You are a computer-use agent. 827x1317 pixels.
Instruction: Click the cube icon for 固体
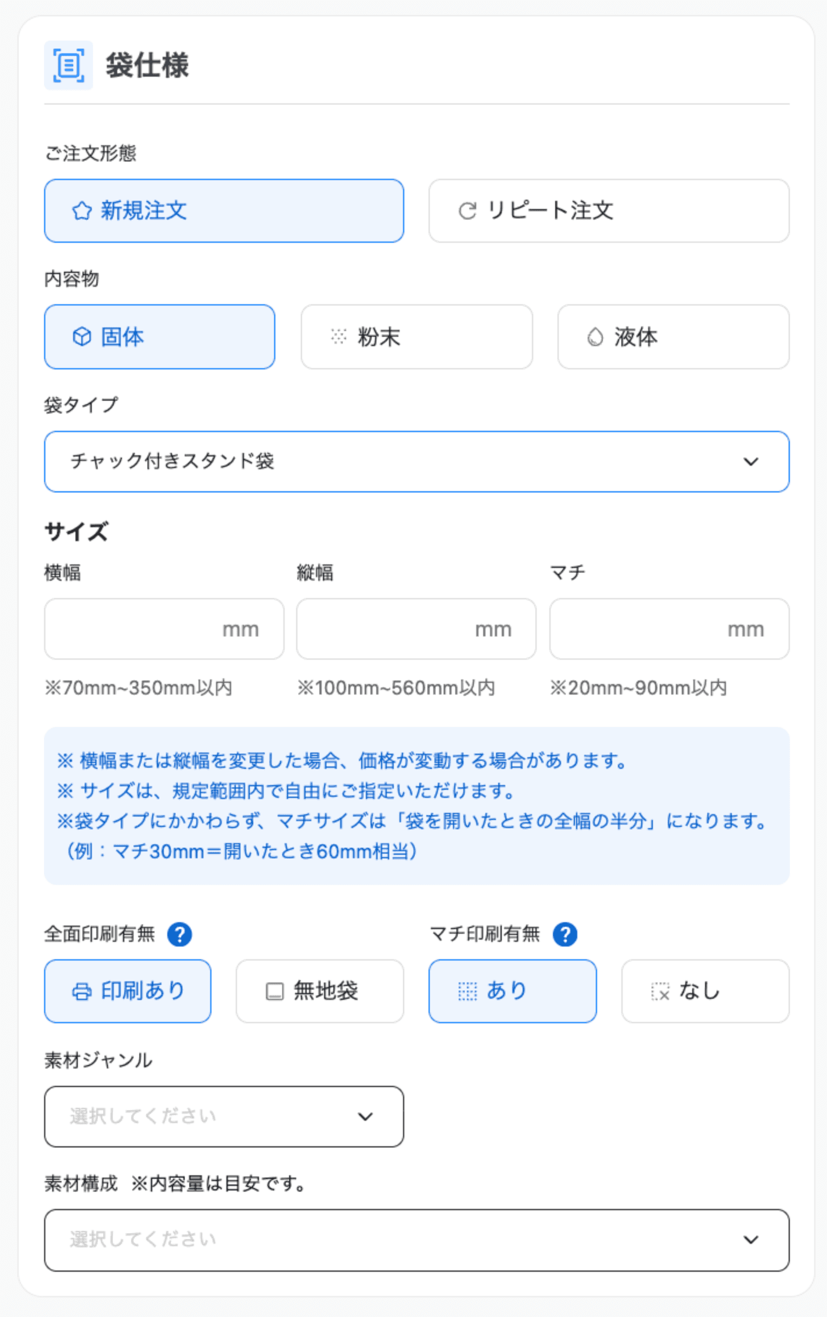click(81, 337)
